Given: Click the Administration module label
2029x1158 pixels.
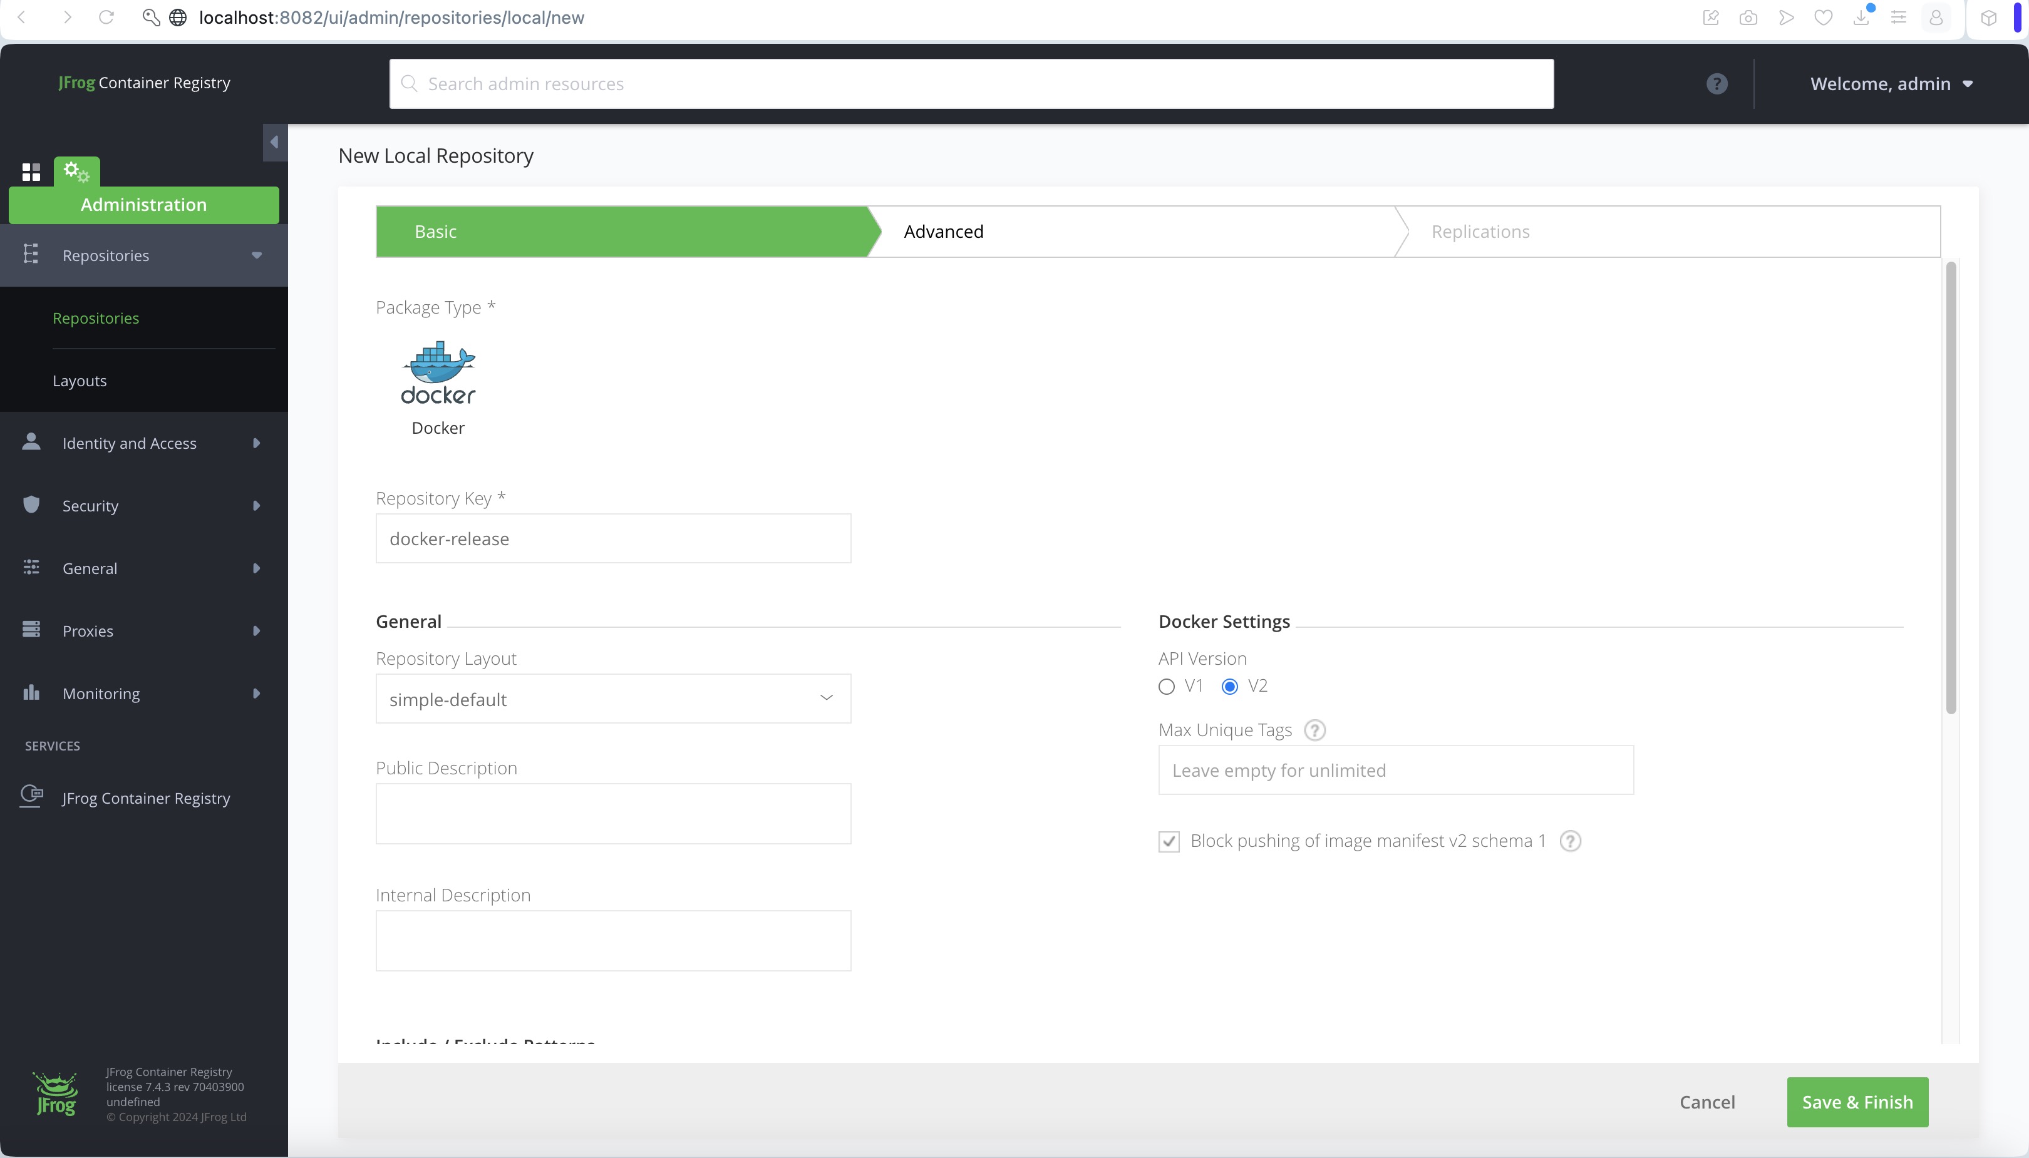Looking at the screenshot, I should 144,205.
